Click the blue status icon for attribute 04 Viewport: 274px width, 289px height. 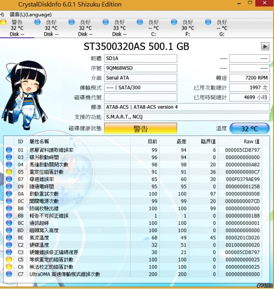point(9,165)
